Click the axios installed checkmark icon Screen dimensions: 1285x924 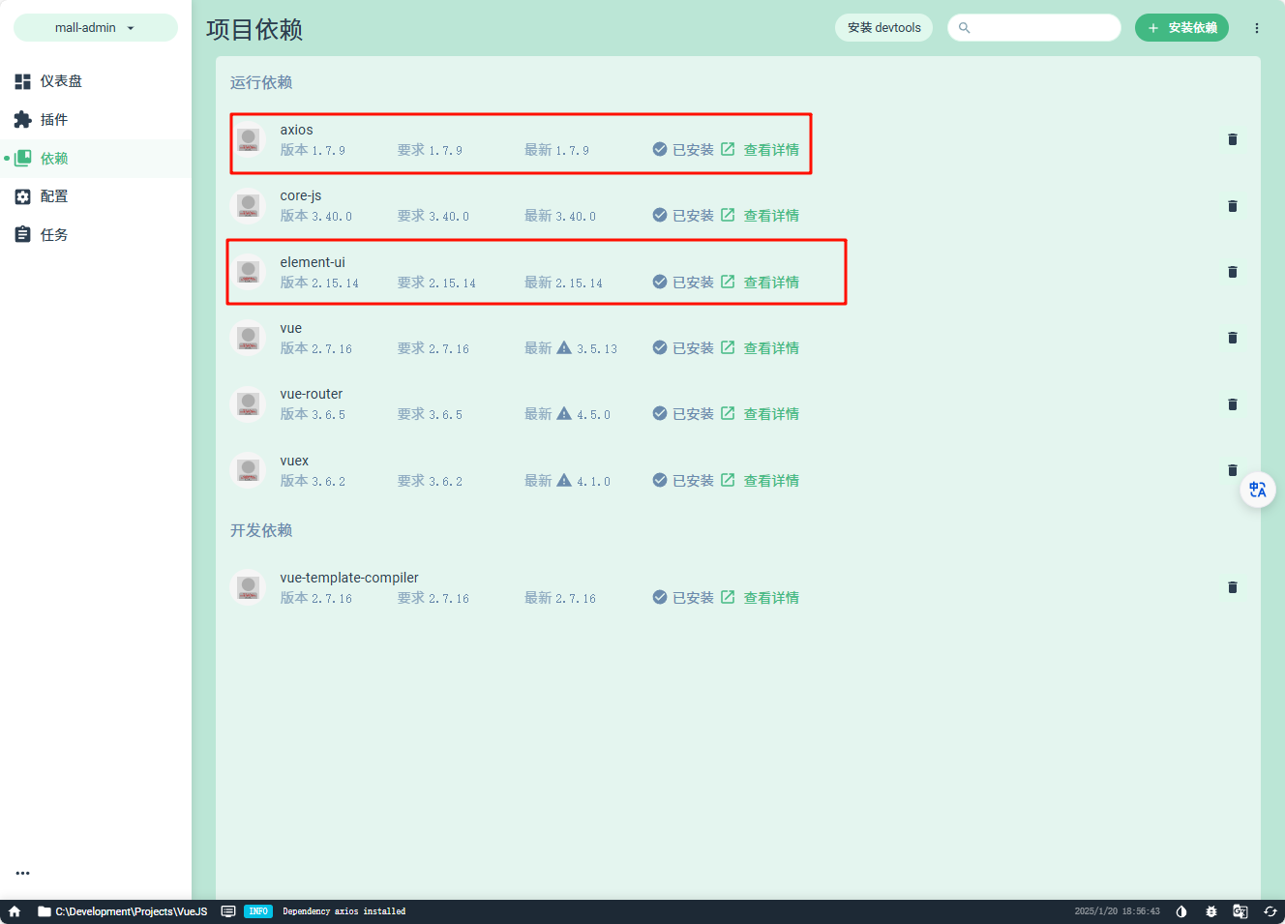(660, 149)
